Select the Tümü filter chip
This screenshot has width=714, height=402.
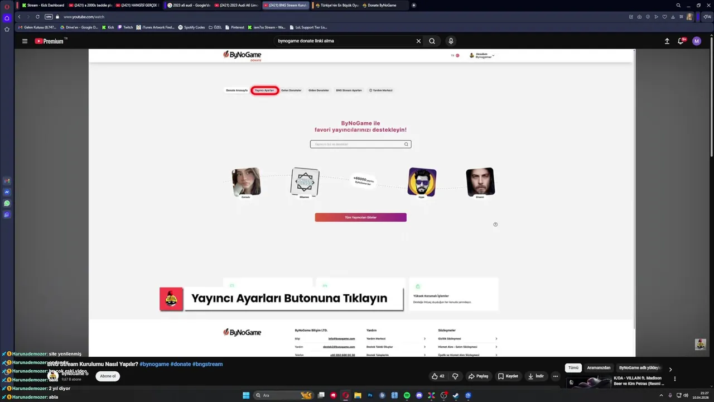point(573,368)
